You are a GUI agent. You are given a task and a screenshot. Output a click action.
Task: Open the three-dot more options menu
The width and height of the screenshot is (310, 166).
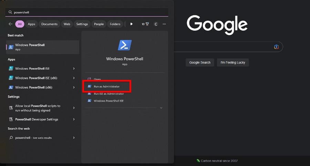pyautogui.click(x=164, y=24)
